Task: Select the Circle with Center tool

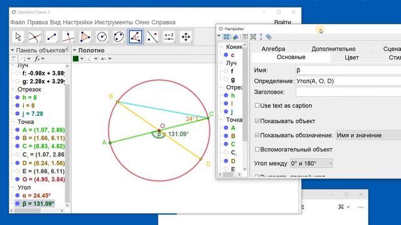Action: pyautogui.click(x=102, y=37)
